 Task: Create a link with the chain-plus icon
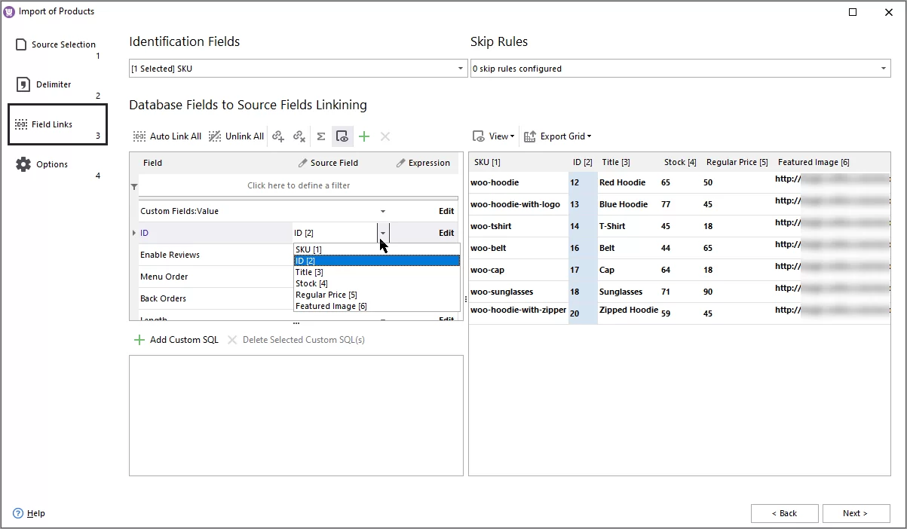pyautogui.click(x=279, y=136)
